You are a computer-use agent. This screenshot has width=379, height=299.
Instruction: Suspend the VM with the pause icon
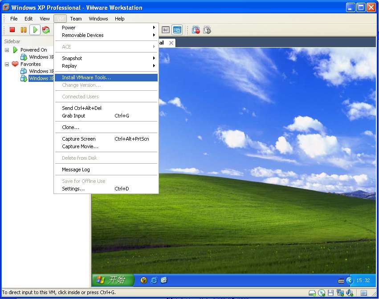[x=24, y=30]
